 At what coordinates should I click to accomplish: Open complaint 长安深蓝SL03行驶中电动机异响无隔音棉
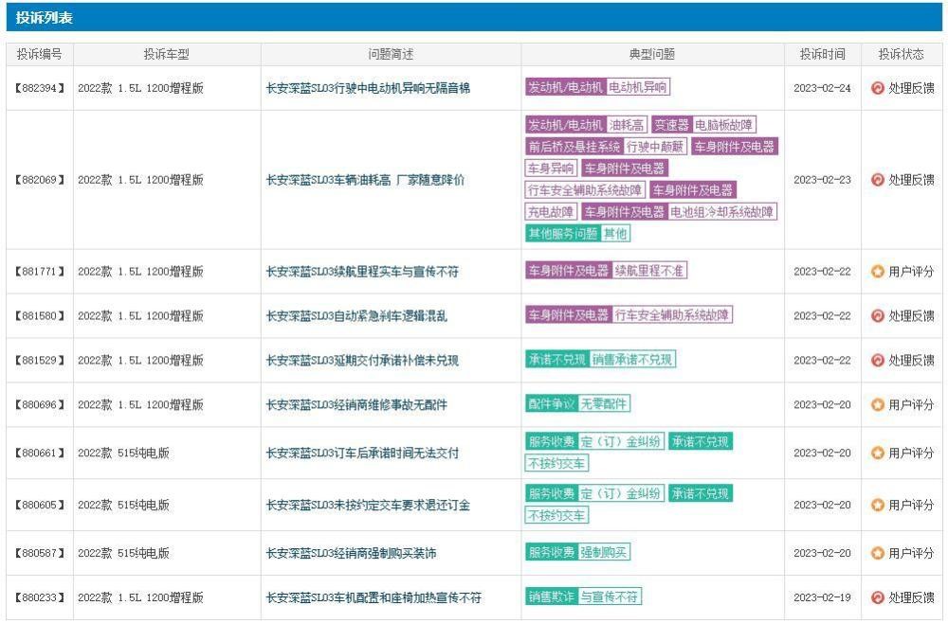[368, 88]
